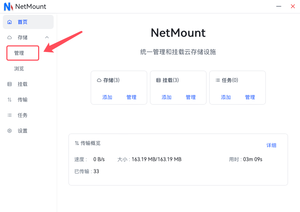The width and height of the screenshot is (300, 212).
Task: Click the cloud icon beside 存储 in sidebar
Action: pyautogui.click(x=10, y=37)
